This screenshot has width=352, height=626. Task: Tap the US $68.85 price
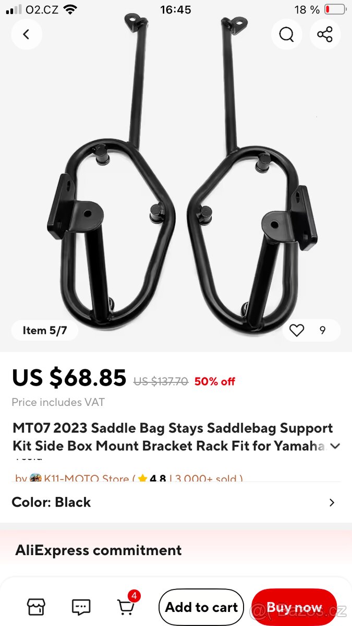point(69,378)
